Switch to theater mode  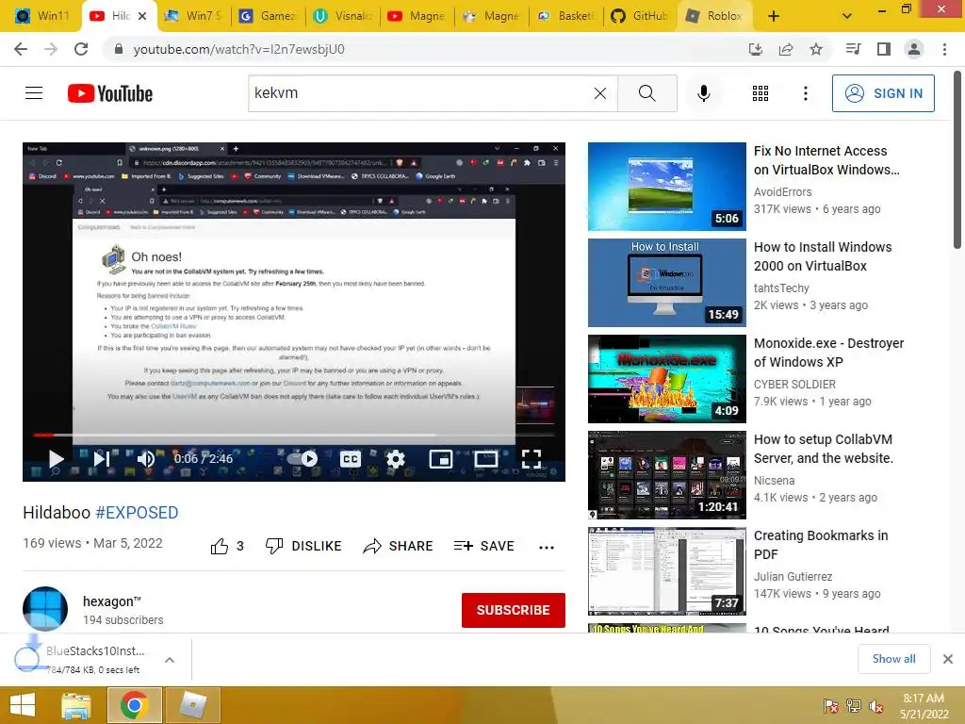485,459
